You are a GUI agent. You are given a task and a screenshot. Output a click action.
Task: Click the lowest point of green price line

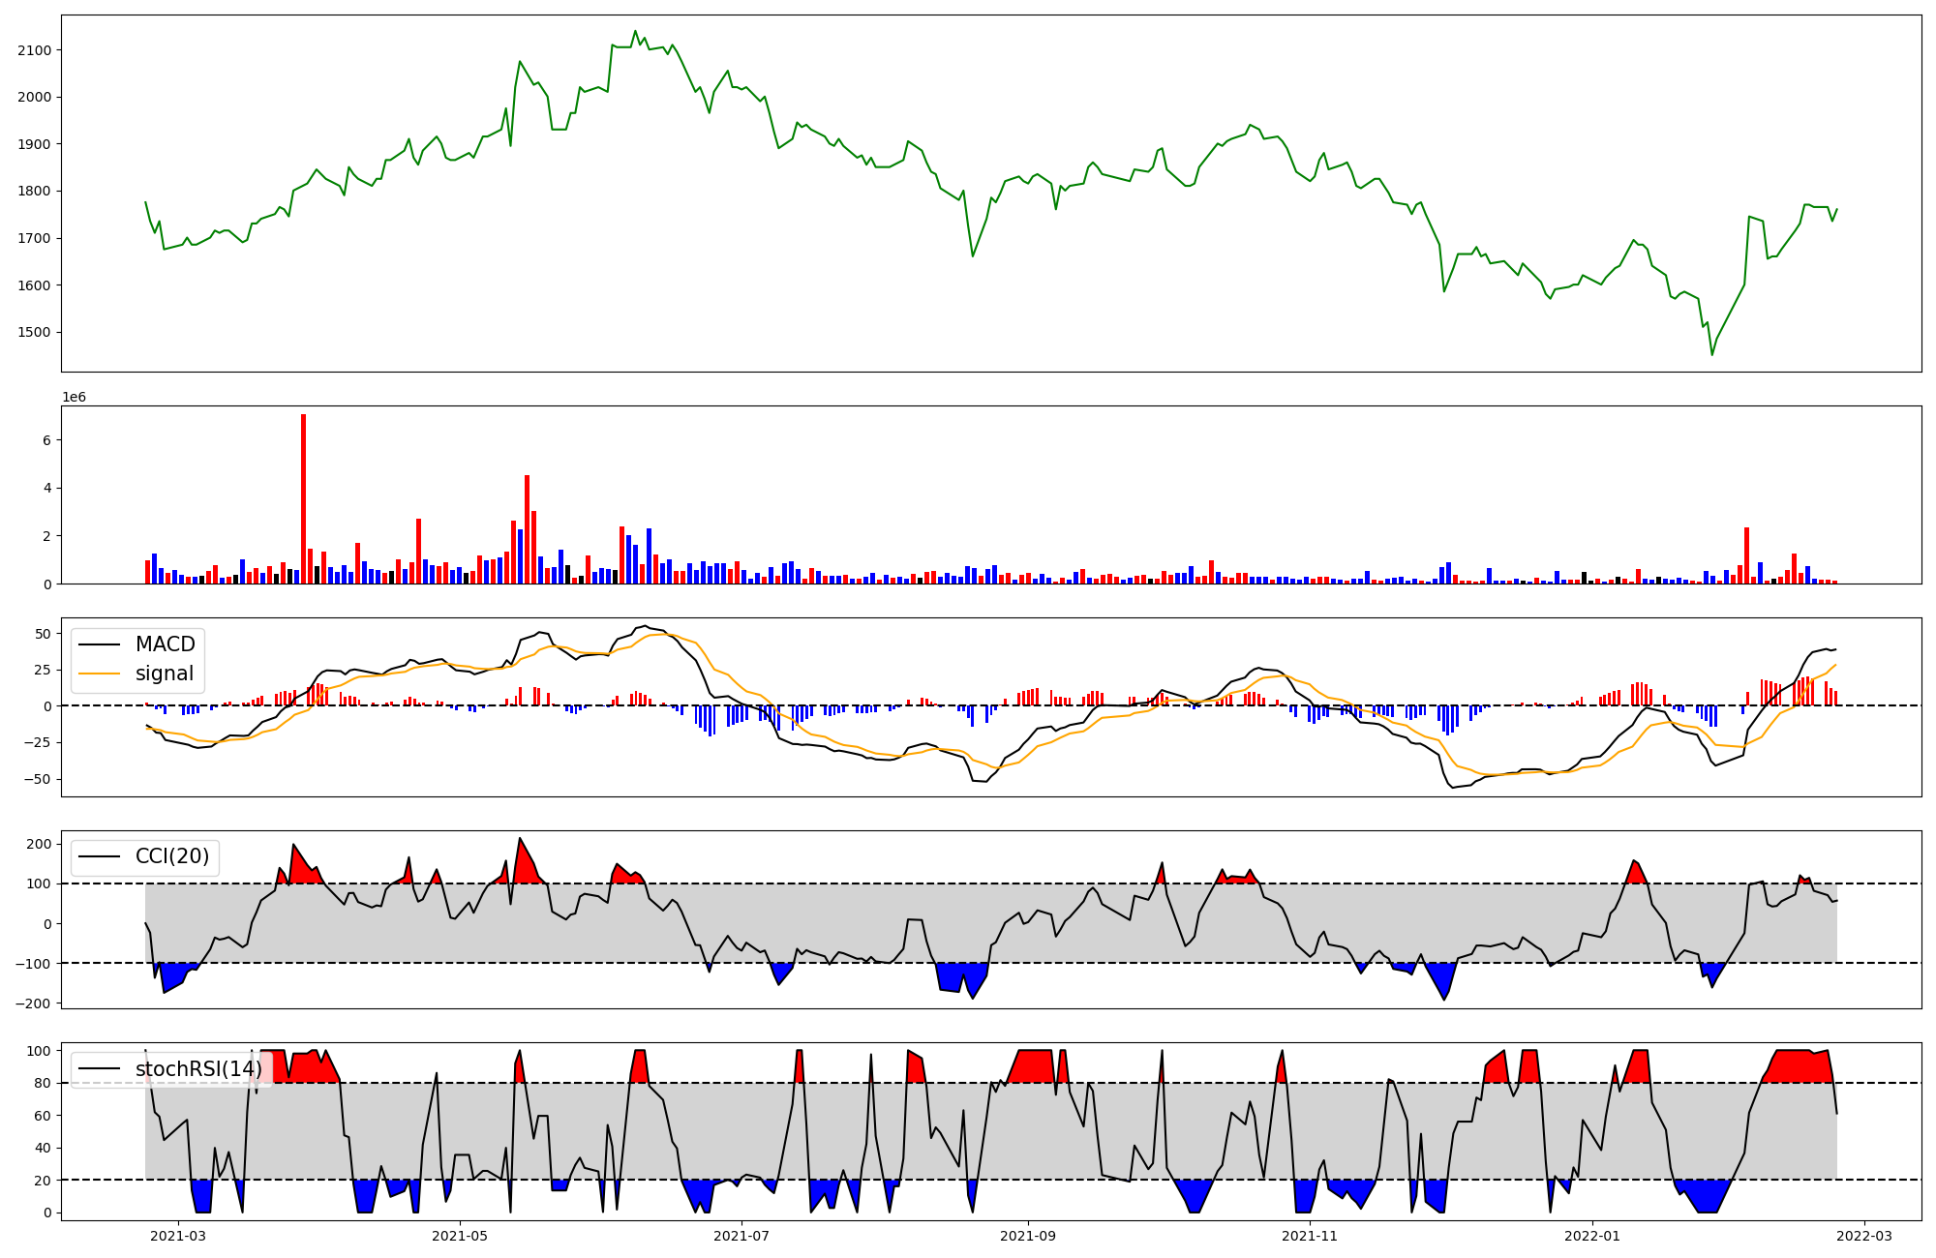(x=1711, y=354)
